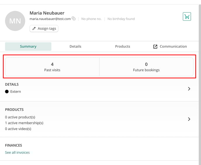Open the shopping cart icon
Screen dimensions: 201x165
pos(187,17)
